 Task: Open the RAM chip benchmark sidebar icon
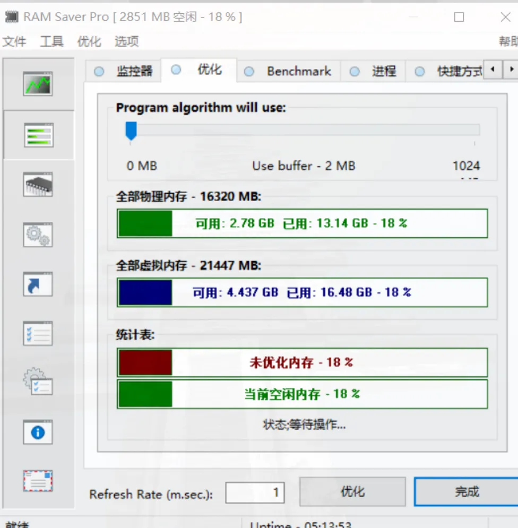point(38,184)
